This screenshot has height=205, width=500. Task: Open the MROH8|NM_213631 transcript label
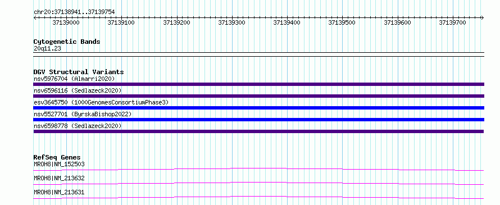pos(59,192)
